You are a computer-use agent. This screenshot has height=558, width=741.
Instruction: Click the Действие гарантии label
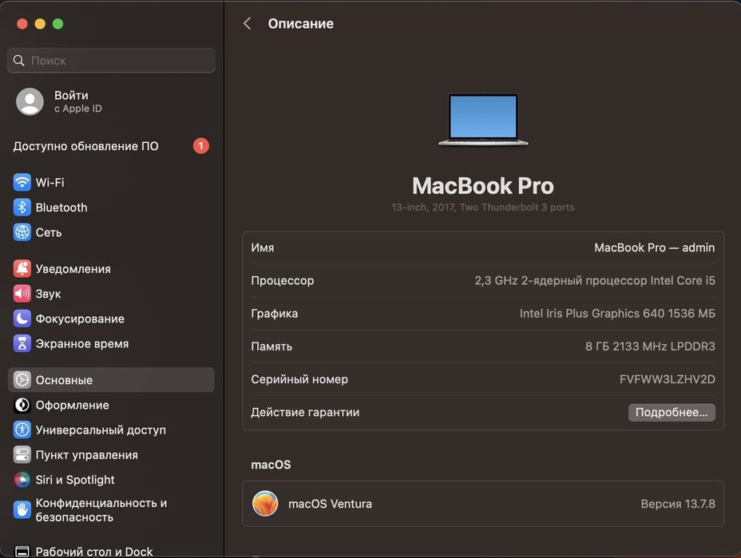305,412
